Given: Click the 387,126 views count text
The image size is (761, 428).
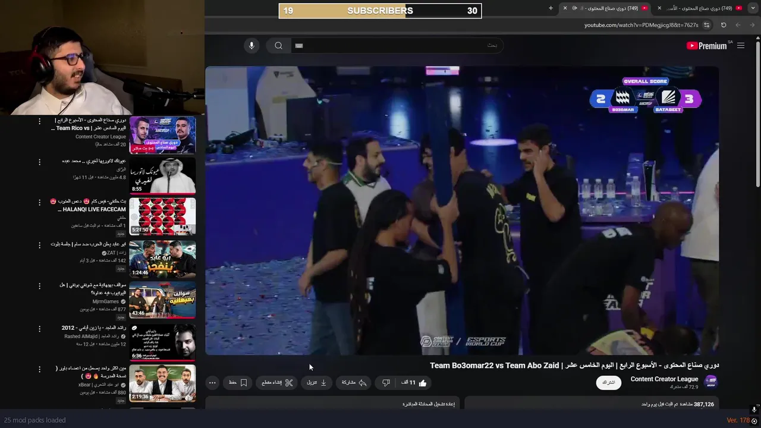Looking at the screenshot, I should pos(704,404).
